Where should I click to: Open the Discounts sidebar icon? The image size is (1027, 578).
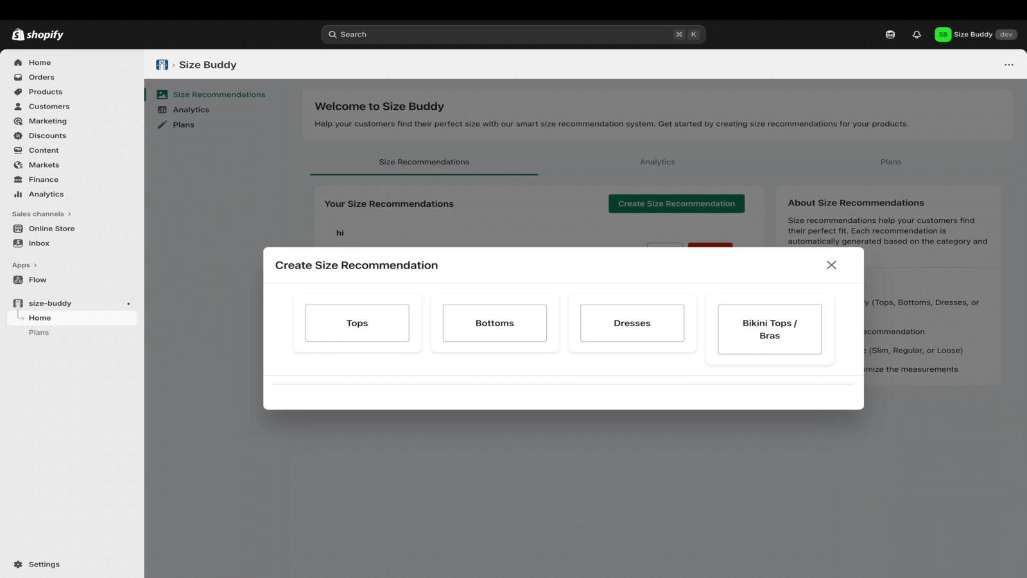[x=18, y=136]
